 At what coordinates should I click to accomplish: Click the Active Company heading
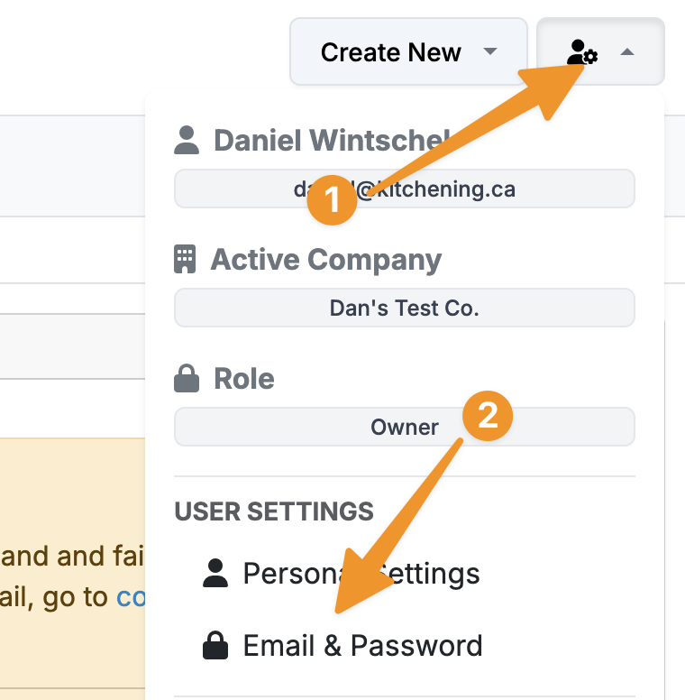click(325, 260)
